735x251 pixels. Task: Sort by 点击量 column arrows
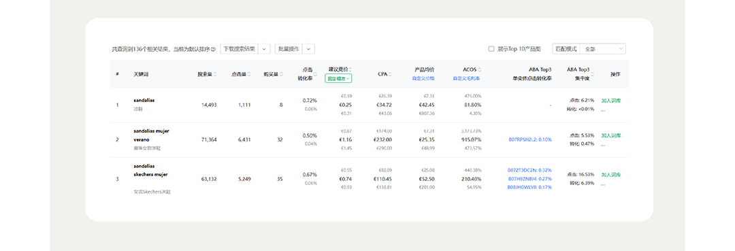tap(249, 74)
